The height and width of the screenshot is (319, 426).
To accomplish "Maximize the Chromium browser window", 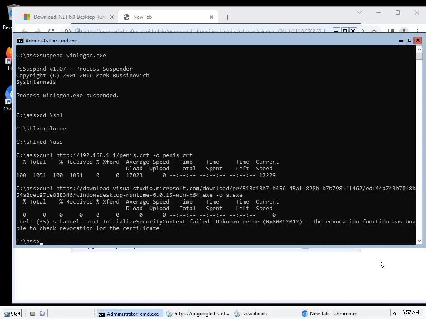I will pos(397,12).
